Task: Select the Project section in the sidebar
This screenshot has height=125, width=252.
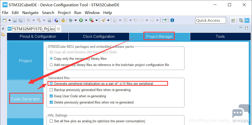Action: 25,61
